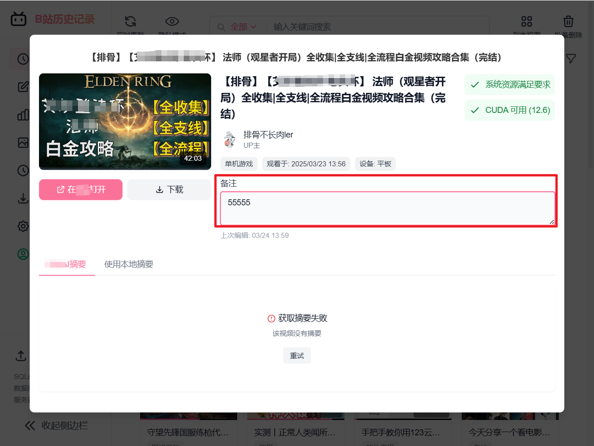The height and width of the screenshot is (446, 594).
Task: Click 该视频没有摘要 message text
Action: point(297,334)
